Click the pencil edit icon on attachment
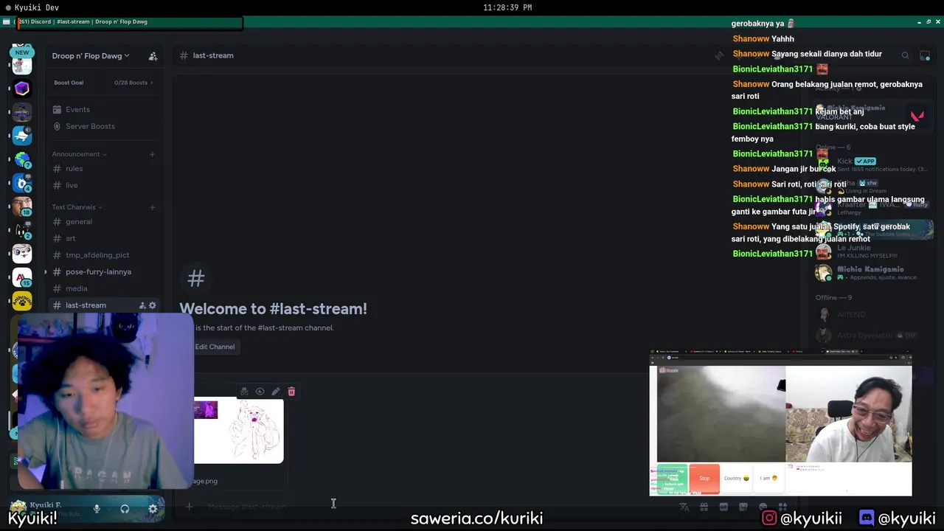 point(276,392)
